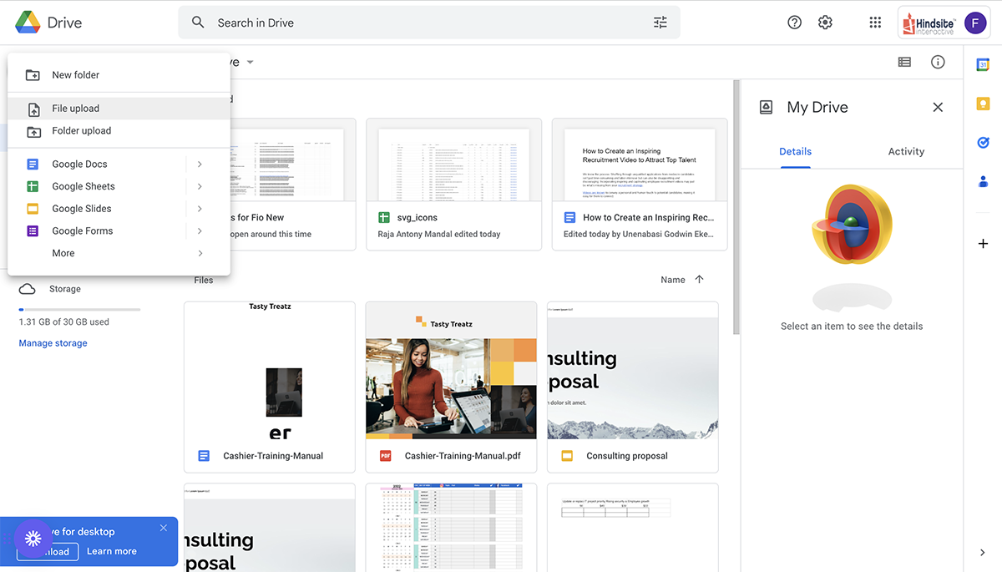Click Learn more in the desktop banner
Screen dimensions: 1002x572
click(111, 551)
